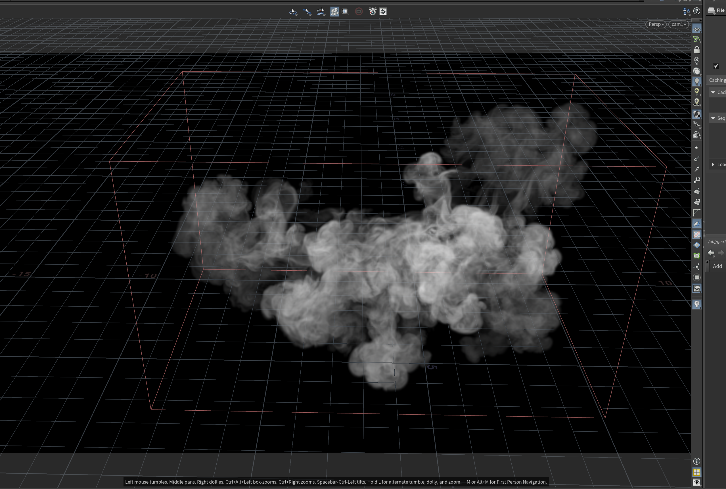Enable normal lighting bulb icon
The height and width of the screenshot is (489, 726).
point(697,82)
